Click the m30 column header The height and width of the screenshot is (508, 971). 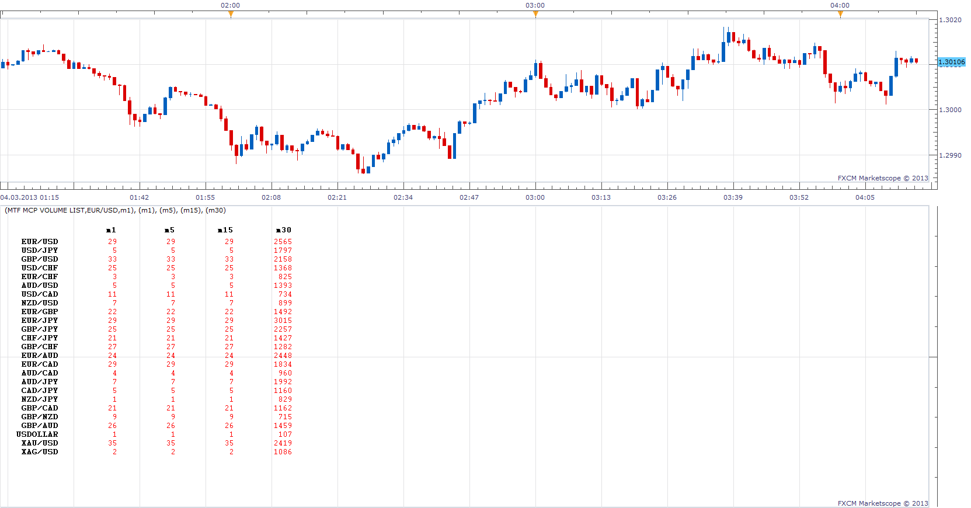[x=283, y=230]
